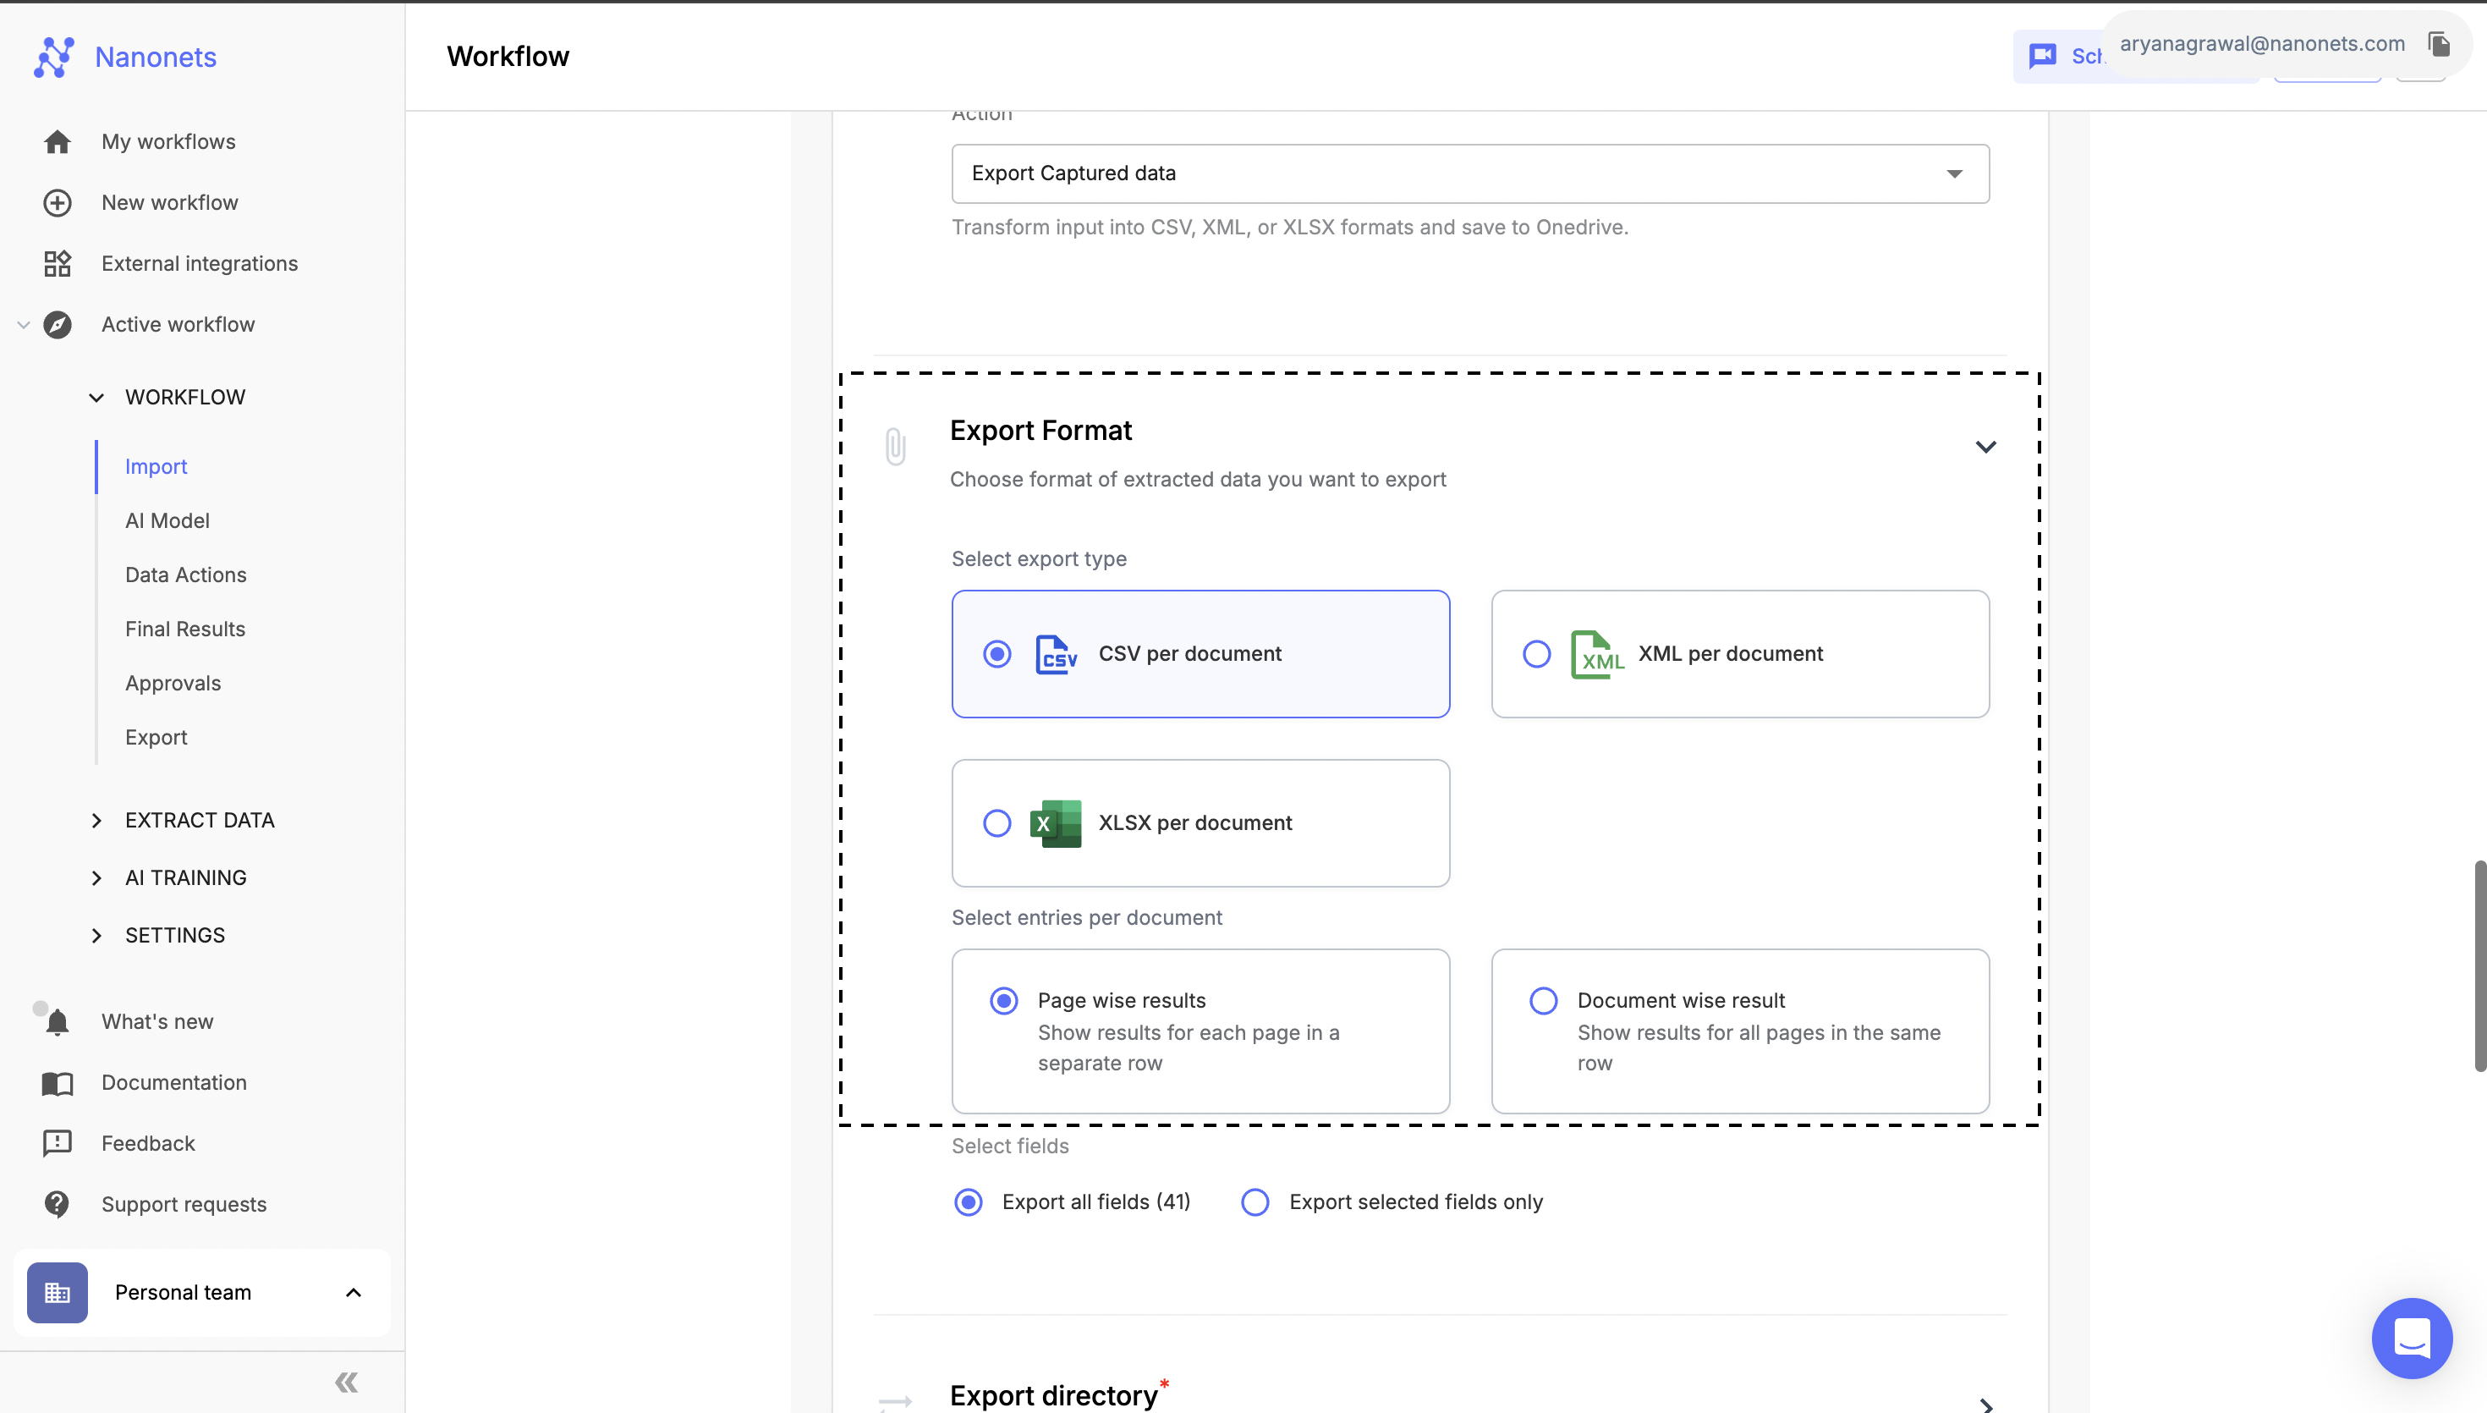Open the chat support bubble

(x=2413, y=1339)
